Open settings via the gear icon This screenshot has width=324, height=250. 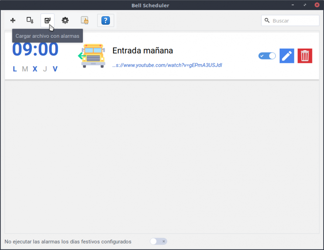click(65, 20)
